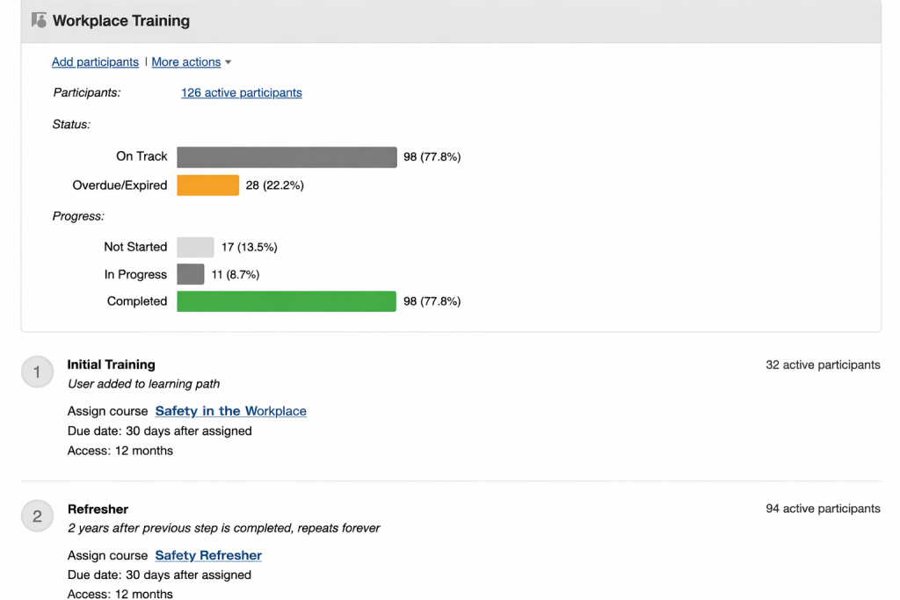The width and height of the screenshot is (900, 600).
Task: Select the Initial Training step title
Action: (111, 365)
